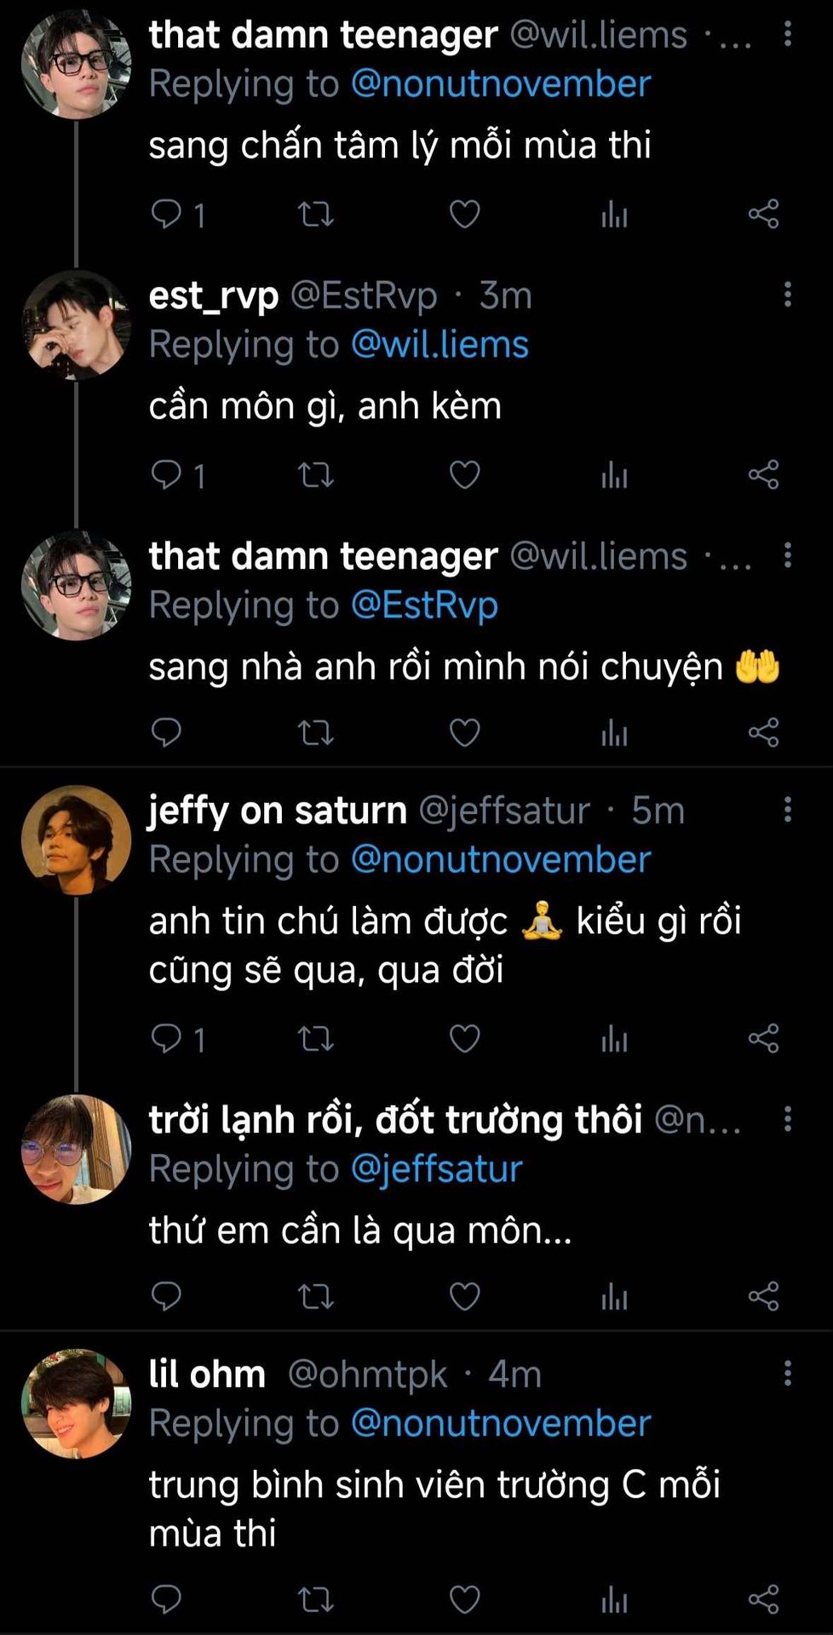Open the @EstRvp mention link
Screen dimensions: 833x1635
424,605
